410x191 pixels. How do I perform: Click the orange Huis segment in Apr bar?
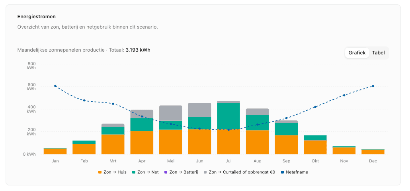(142, 143)
